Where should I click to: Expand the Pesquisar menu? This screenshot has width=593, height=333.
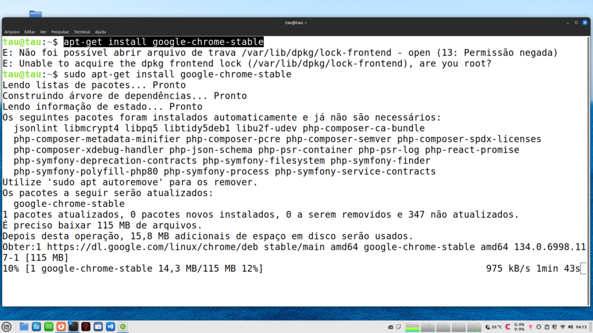pos(60,32)
